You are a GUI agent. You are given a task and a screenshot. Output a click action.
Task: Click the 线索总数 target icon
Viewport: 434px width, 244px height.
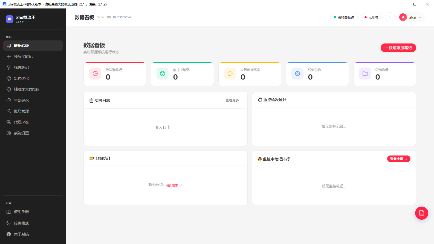coord(297,74)
